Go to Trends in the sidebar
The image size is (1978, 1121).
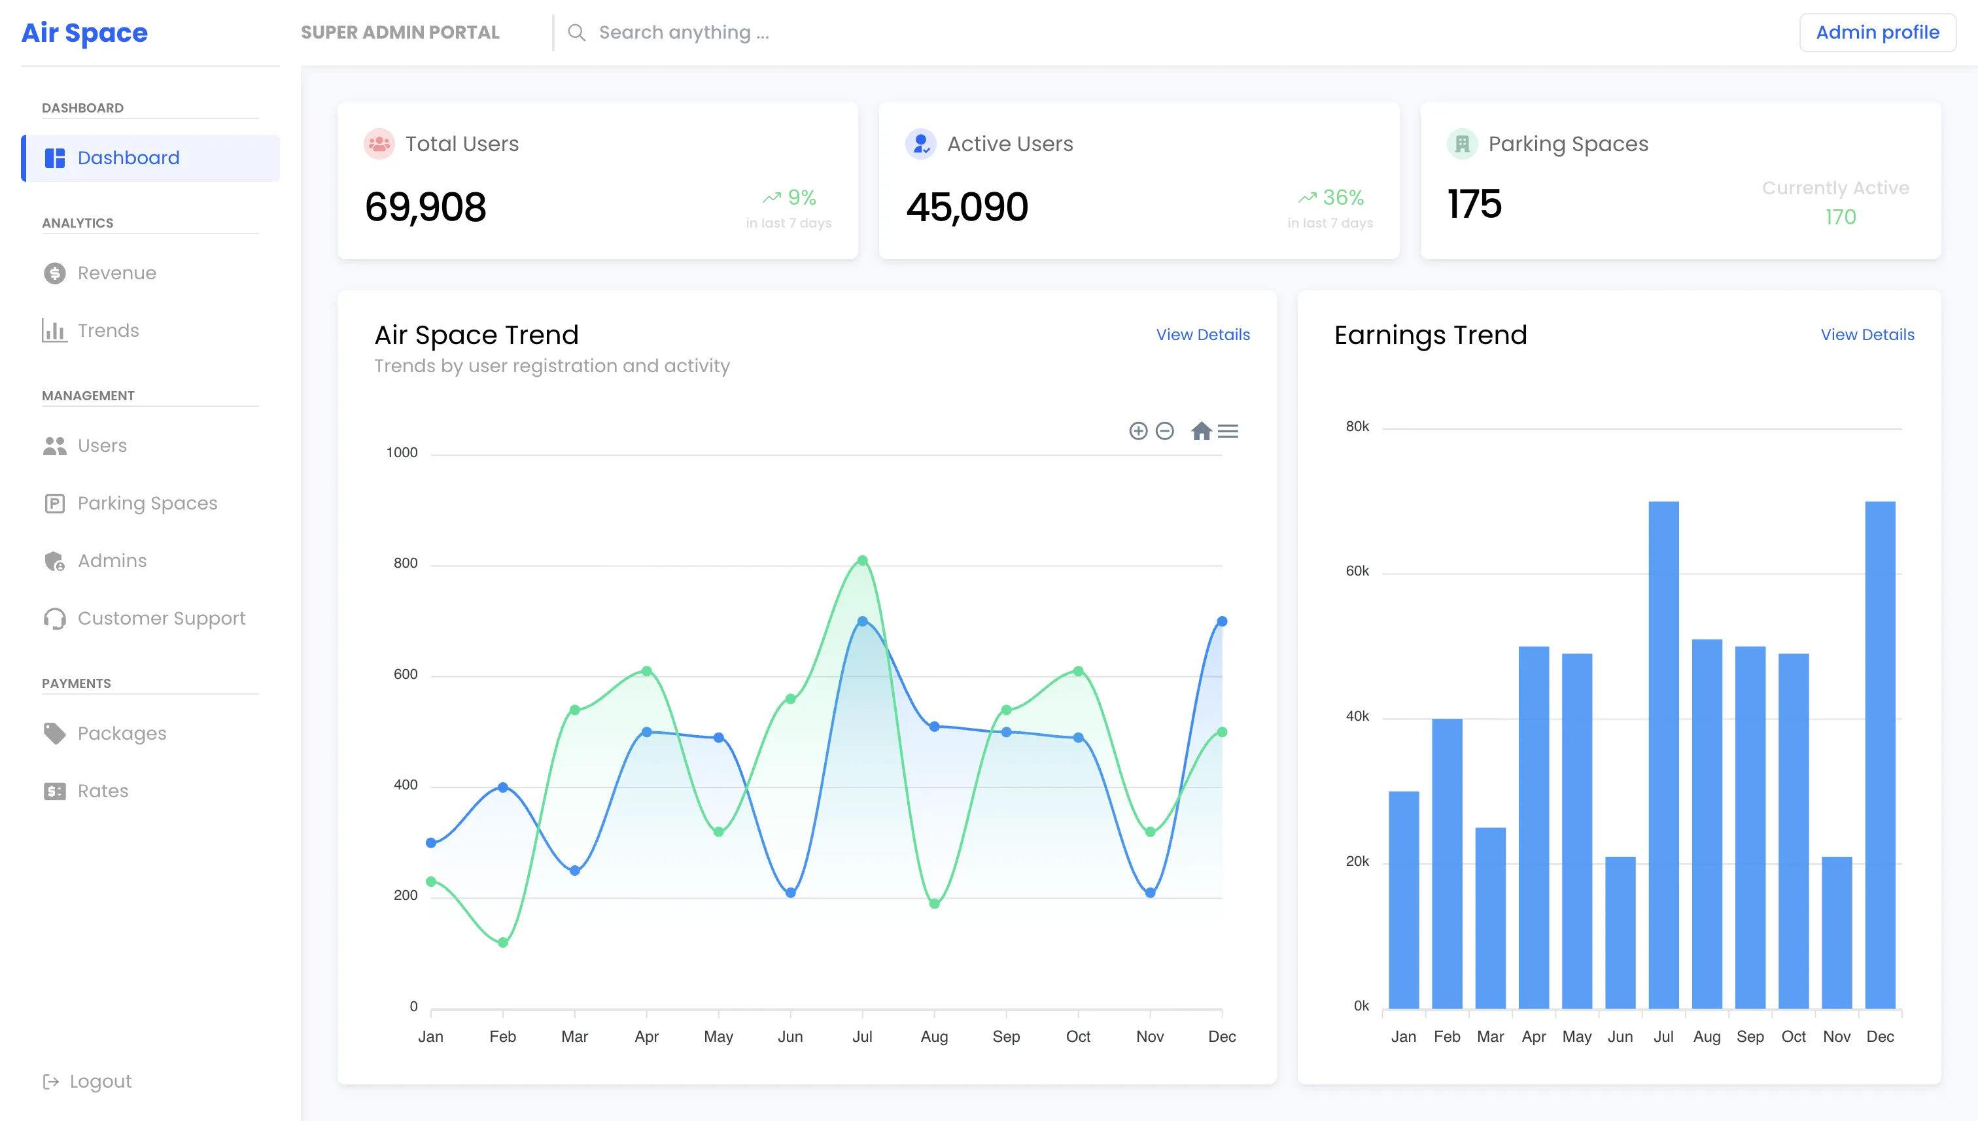pyautogui.click(x=108, y=331)
